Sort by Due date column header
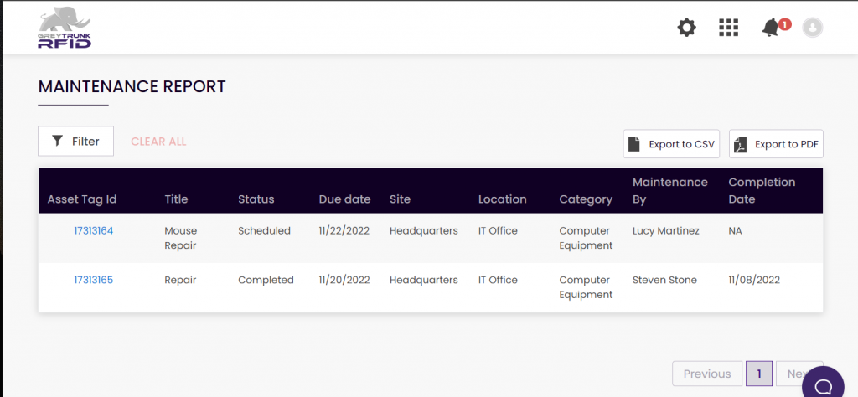This screenshot has height=397, width=858. pyautogui.click(x=344, y=199)
